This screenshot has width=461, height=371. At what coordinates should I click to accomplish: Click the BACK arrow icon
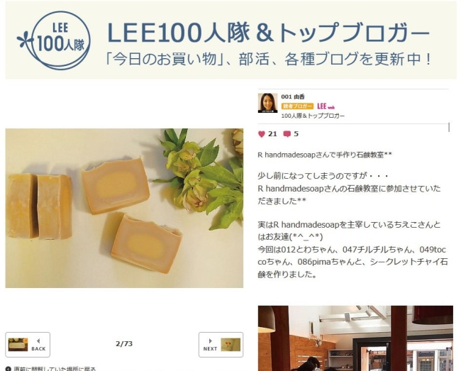tap(38, 340)
